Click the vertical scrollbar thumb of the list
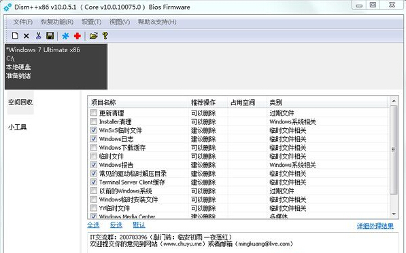The width and height of the screenshot is (406, 253). tap(394, 150)
